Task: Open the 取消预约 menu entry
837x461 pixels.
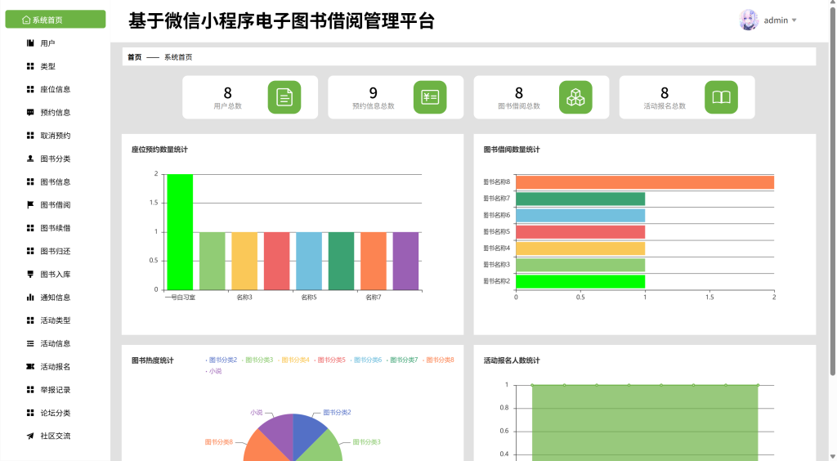Action: coord(56,136)
